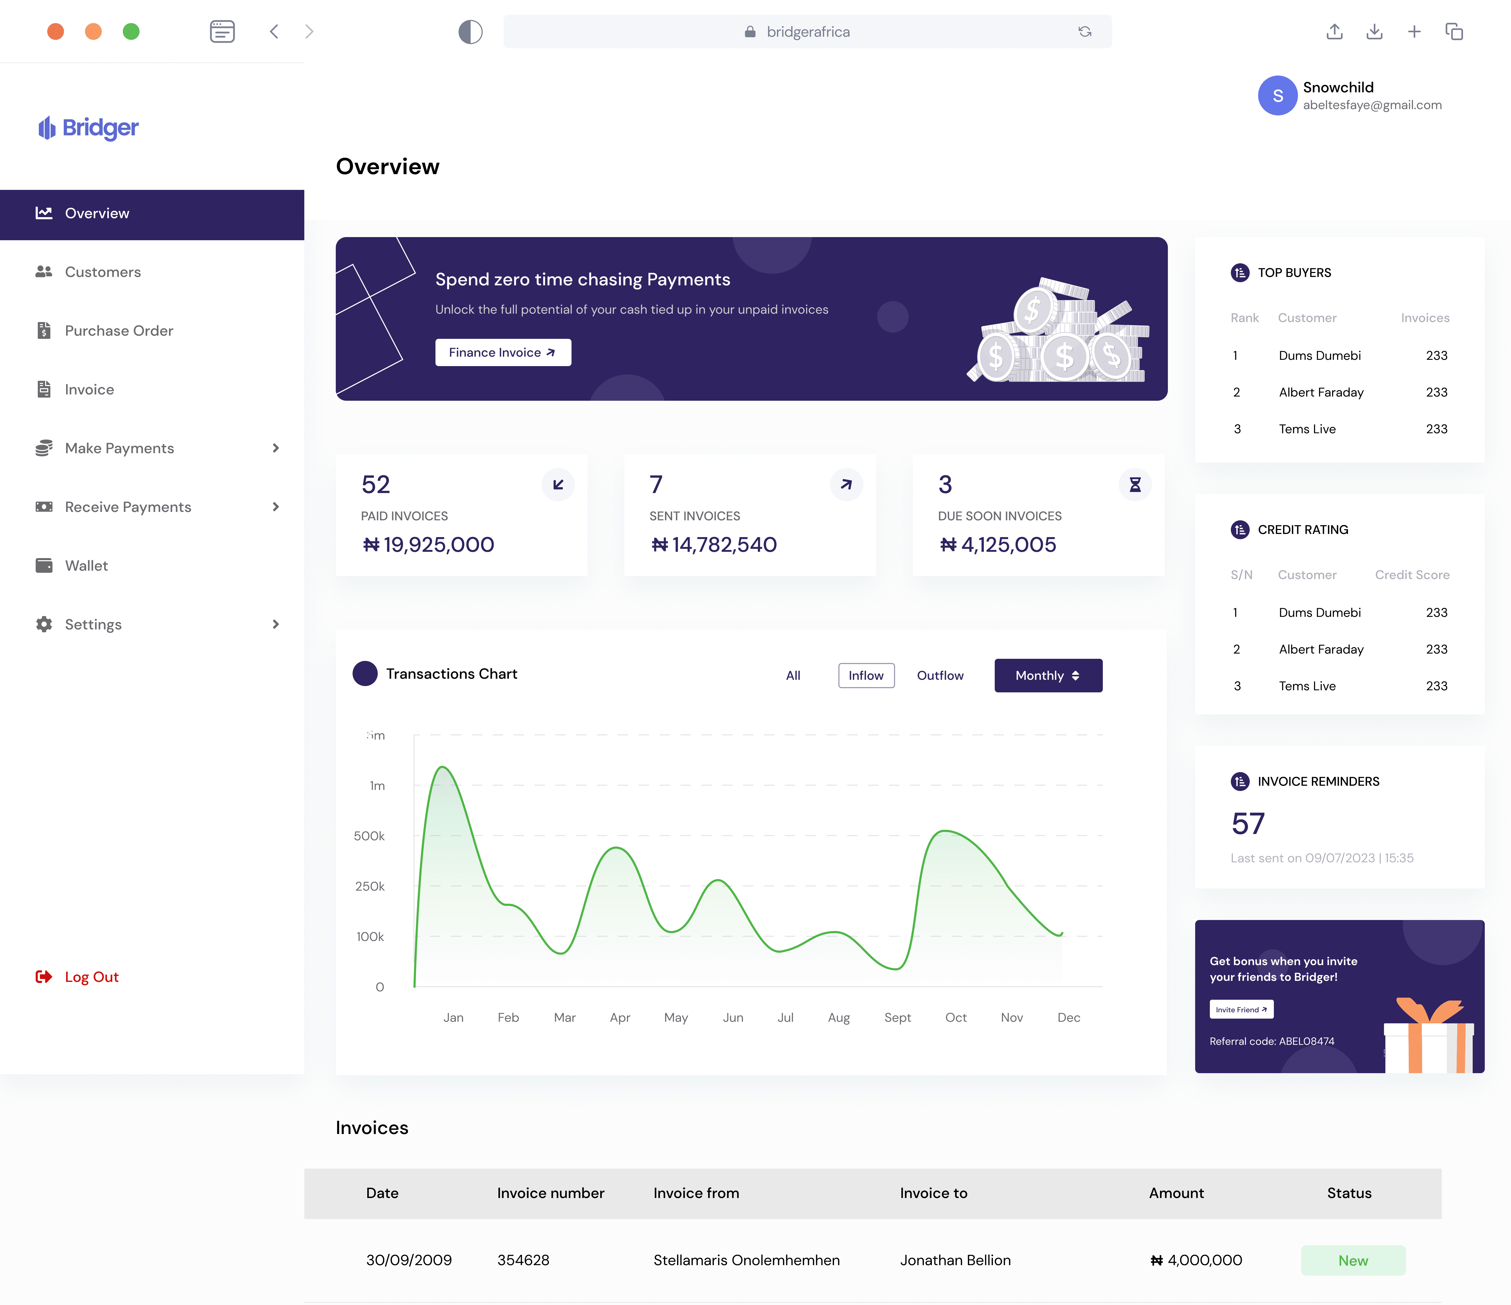
Task: Click the Sent Invoices outgoing arrow icon
Action: coord(847,485)
